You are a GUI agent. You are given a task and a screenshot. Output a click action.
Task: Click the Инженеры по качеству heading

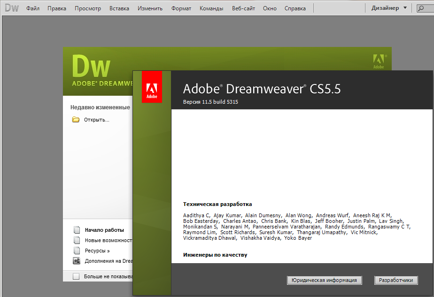[x=215, y=255]
